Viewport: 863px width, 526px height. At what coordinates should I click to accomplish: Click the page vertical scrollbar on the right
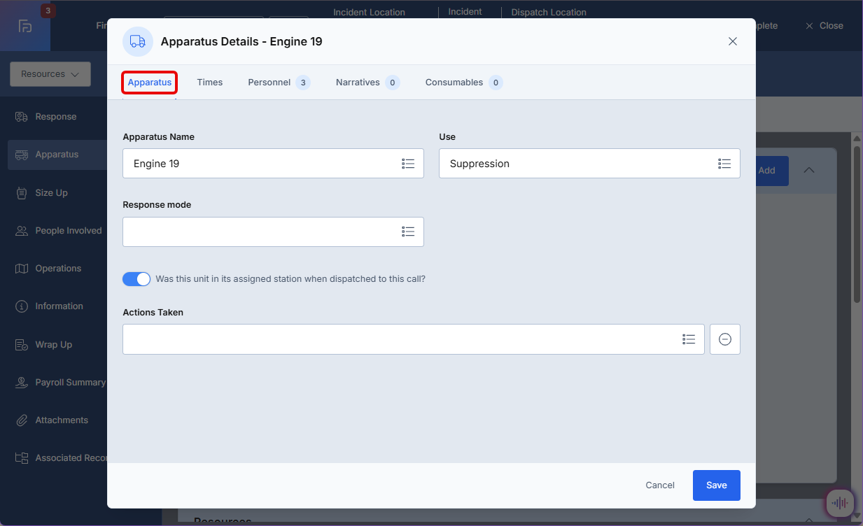pos(857,224)
